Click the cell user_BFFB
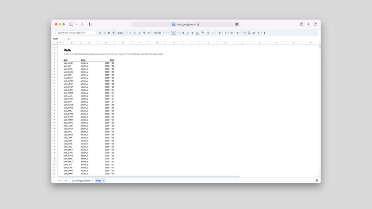 [x=68, y=174]
